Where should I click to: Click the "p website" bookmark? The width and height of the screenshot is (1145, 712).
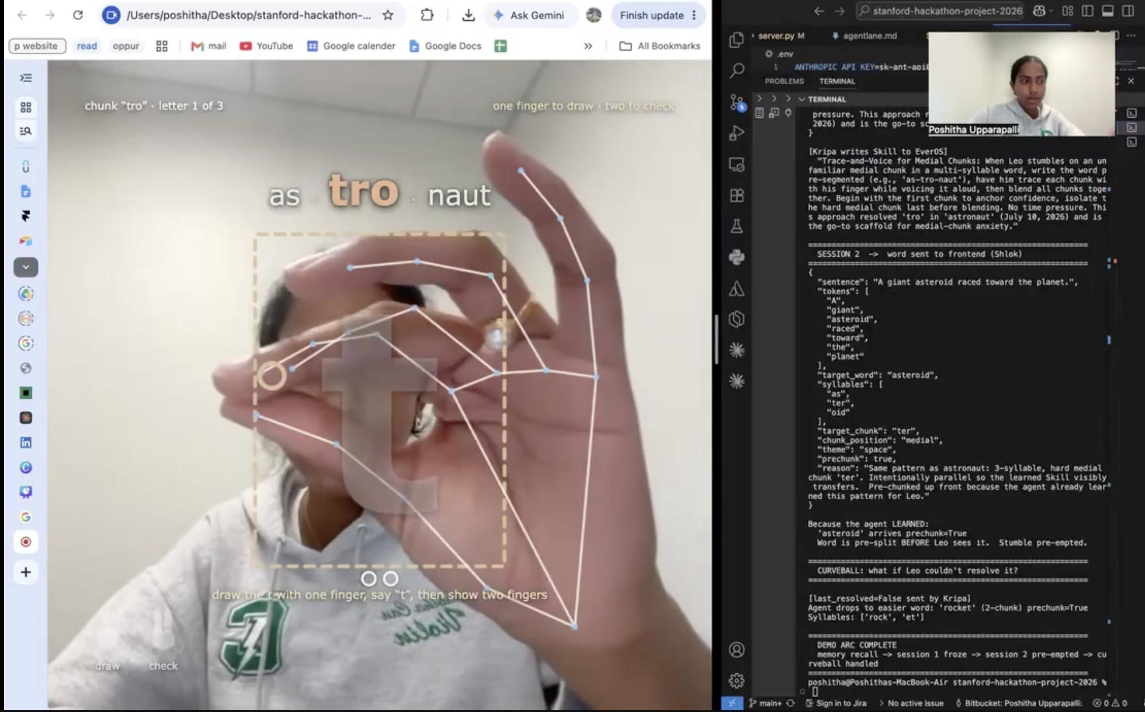(36, 46)
